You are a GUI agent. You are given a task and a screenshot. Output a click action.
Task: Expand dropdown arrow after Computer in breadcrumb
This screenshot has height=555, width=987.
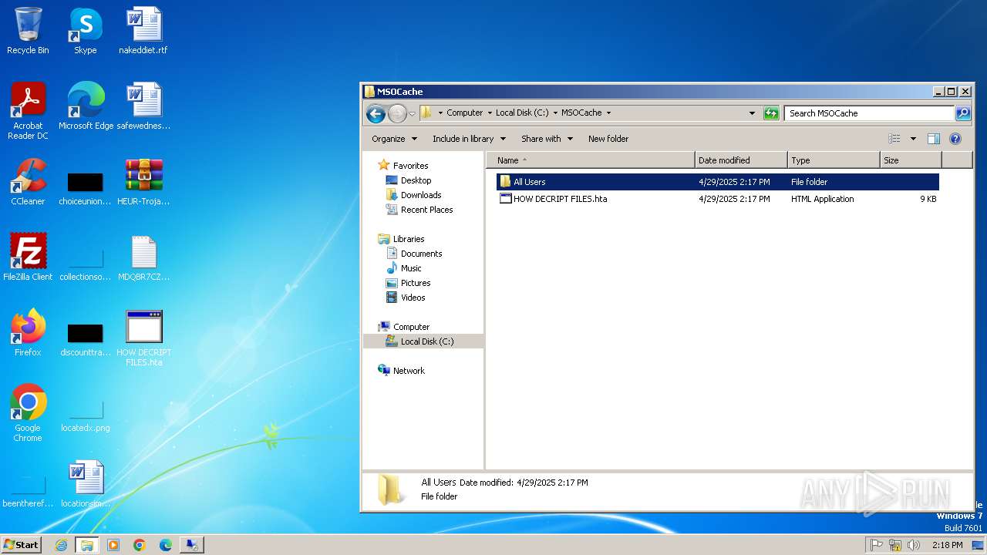[489, 113]
